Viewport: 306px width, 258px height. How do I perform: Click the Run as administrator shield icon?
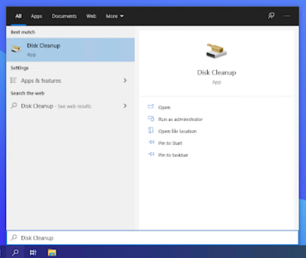[x=151, y=118]
